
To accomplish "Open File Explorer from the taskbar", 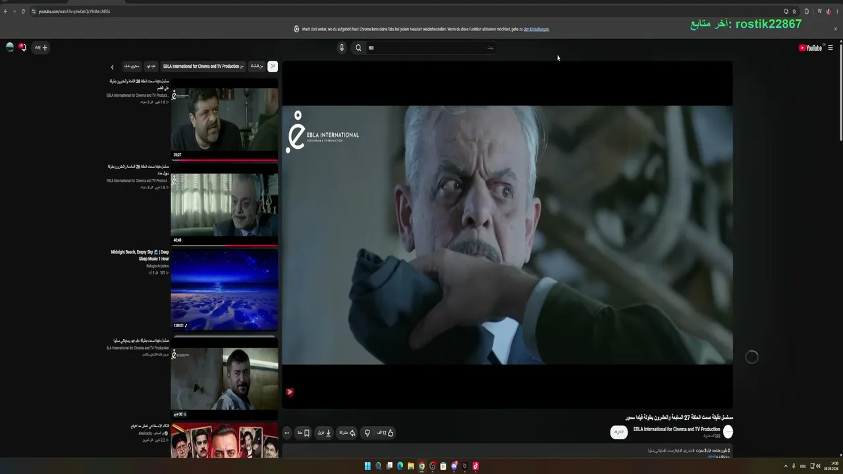I will [410, 466].
